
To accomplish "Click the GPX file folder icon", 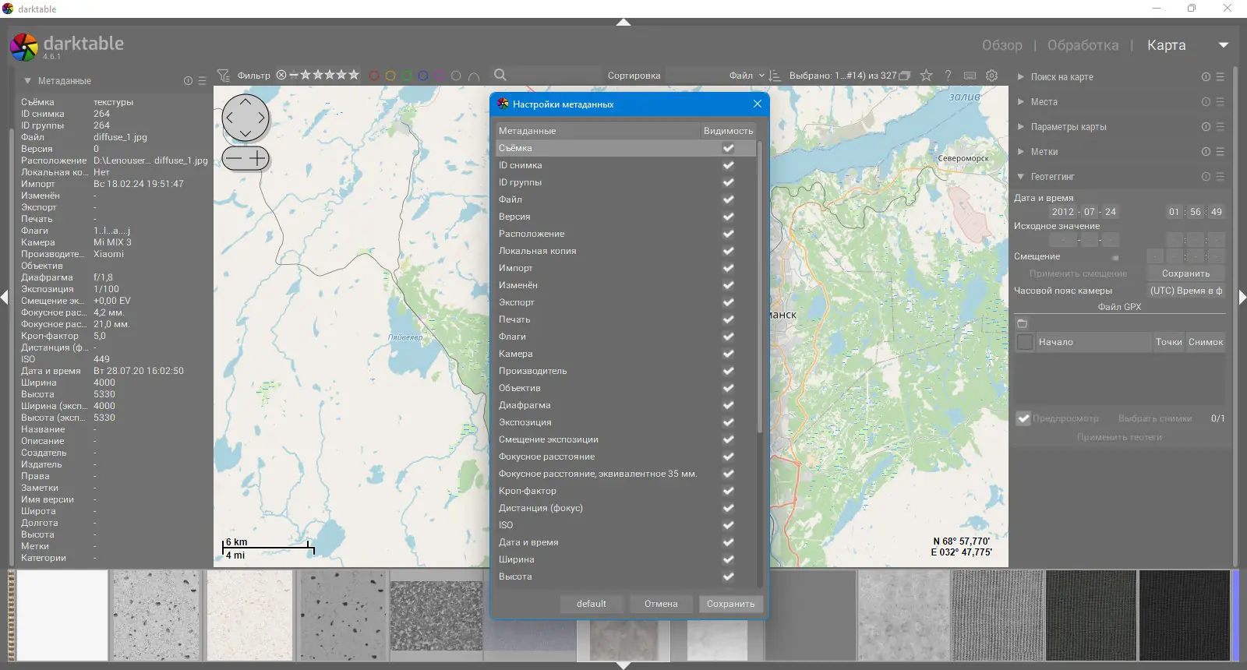I will (1023, 323).
